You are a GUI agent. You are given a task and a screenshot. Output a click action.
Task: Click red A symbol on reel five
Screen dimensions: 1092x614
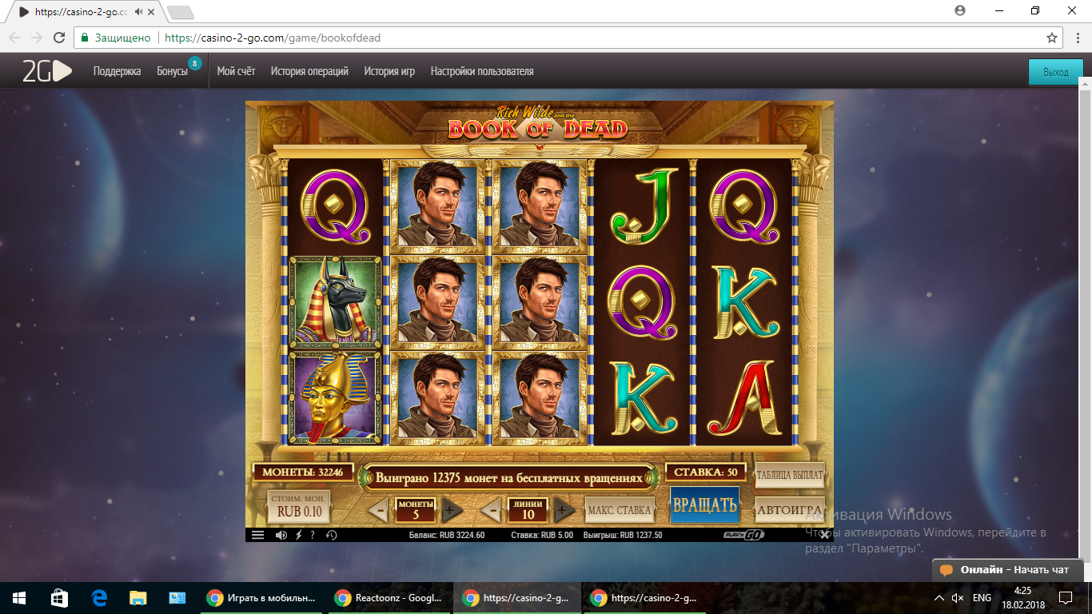743,397
